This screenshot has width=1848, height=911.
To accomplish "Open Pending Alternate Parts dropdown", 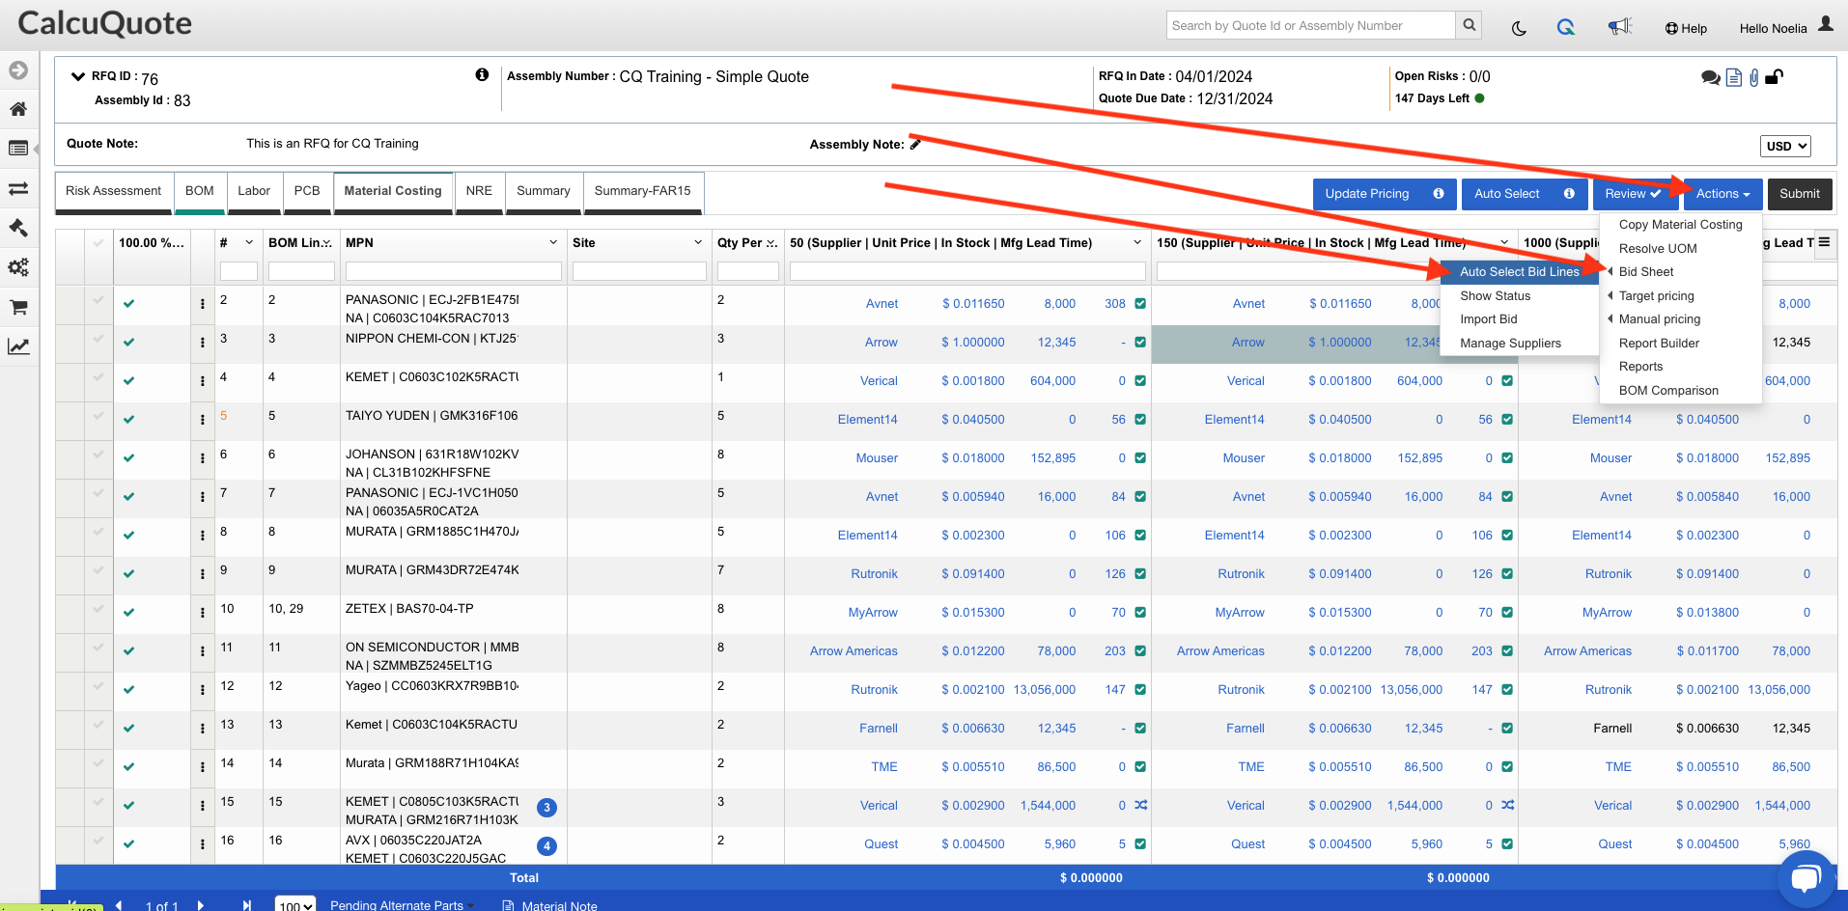I will [401, 905].
